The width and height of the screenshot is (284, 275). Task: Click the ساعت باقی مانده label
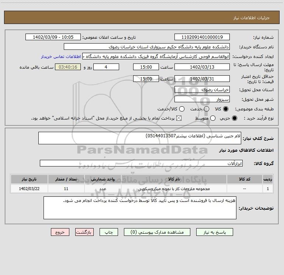37,67
